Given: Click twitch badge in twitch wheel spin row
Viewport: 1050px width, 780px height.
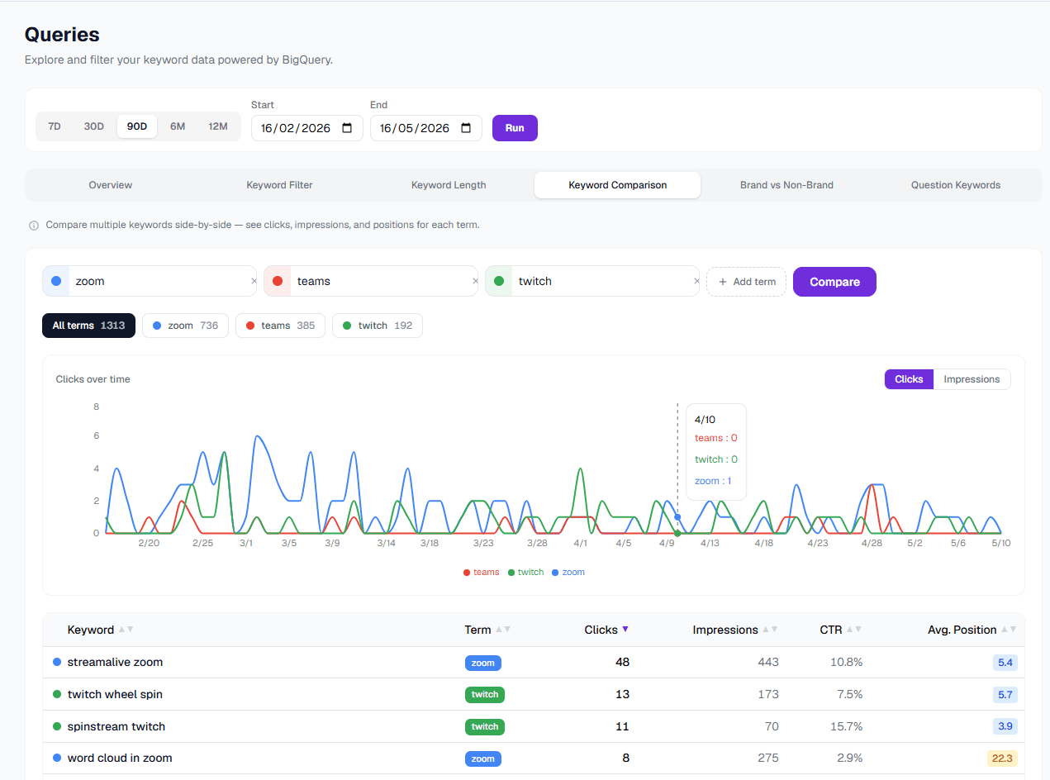Looking at the screenshot, I should pos(485,695).
